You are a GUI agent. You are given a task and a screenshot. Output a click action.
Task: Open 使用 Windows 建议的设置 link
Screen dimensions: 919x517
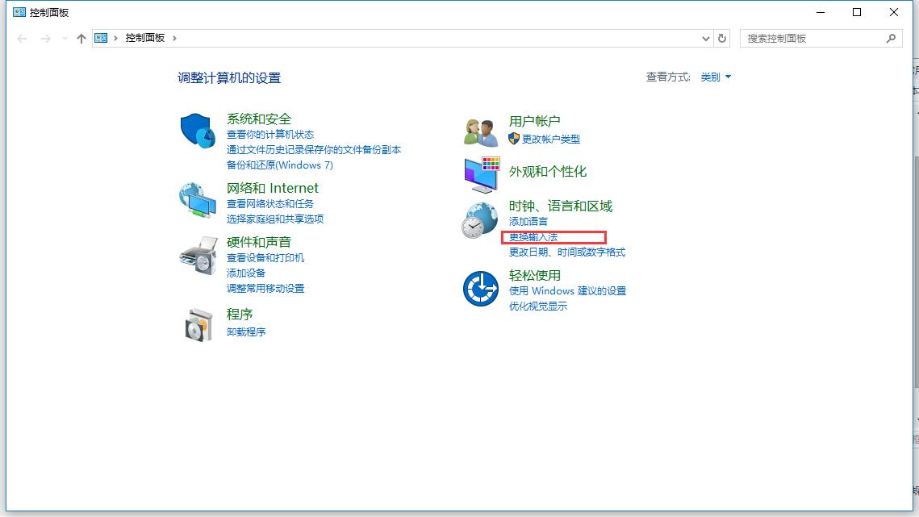click(x=567, y=290)
